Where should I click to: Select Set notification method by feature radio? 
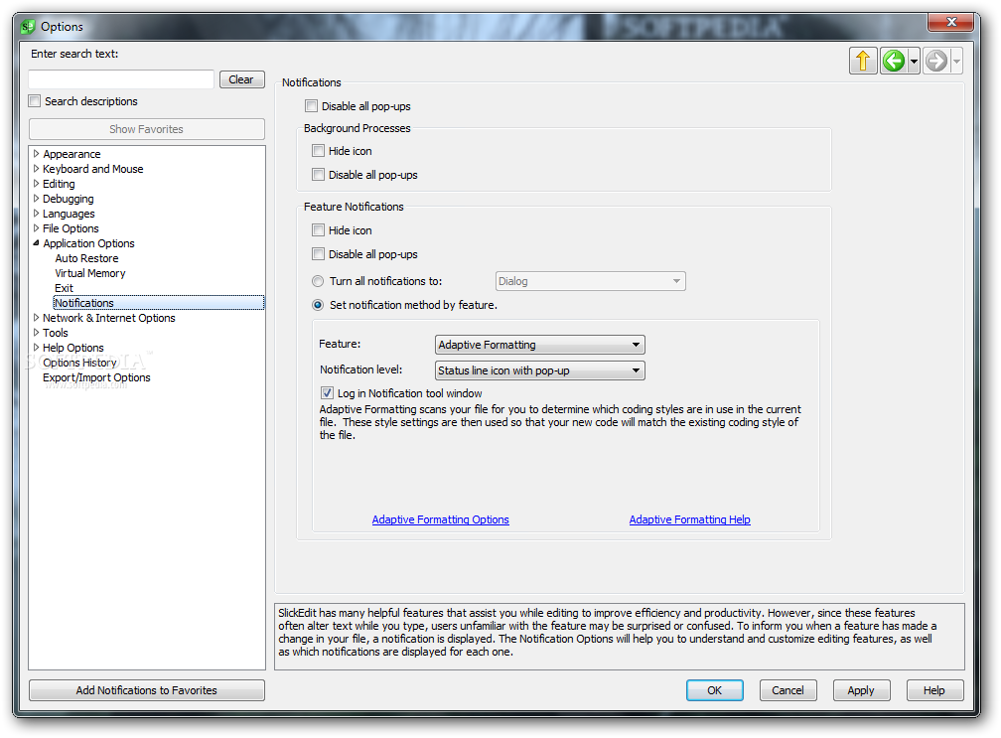318,305
